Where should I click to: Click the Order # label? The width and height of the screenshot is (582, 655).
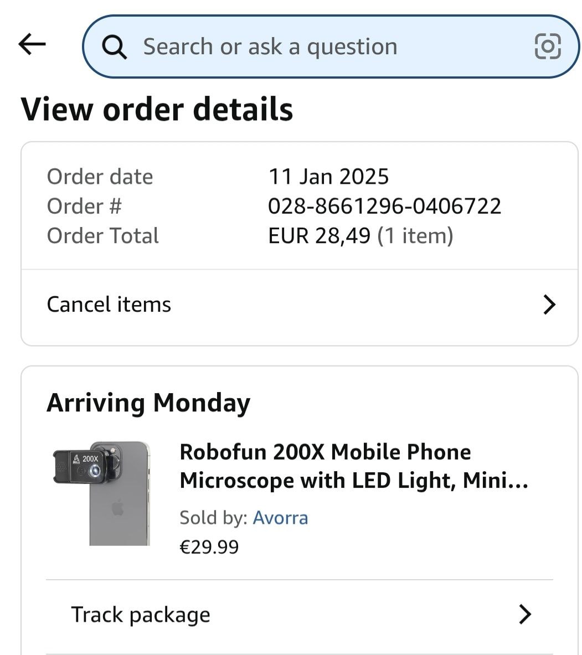[84, 206]
